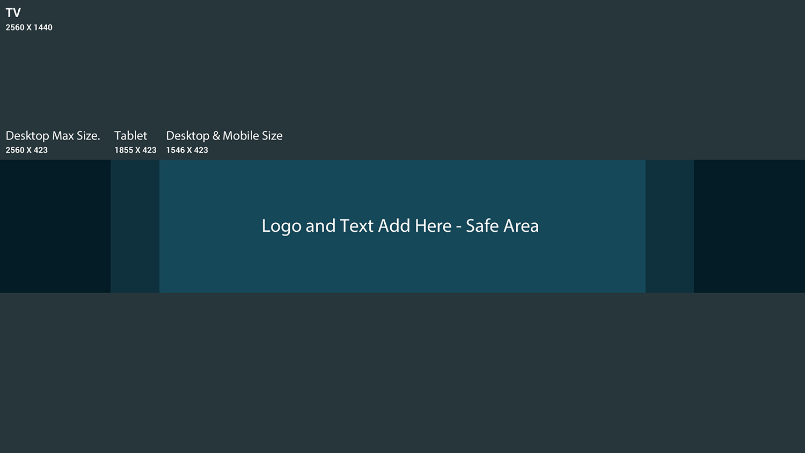Click the word Desktop in Desktop Max Size

point(27,136)
